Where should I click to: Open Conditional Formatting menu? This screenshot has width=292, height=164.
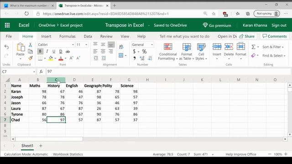pos(168,51)
